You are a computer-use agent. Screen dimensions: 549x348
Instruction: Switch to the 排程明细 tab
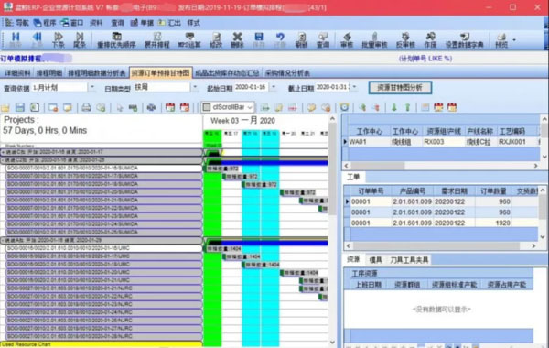click(49, 73)
